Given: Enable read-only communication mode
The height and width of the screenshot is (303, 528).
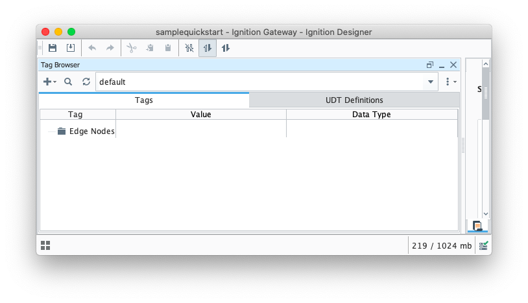Looking at the screenshot, I should [208, 48].
